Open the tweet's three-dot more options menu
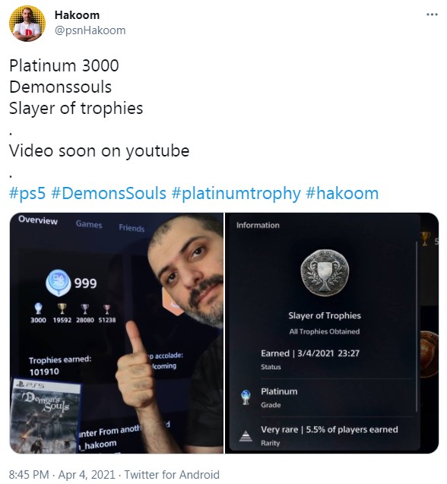This screenshot has width=447, height=484. click(x=432, y=14)
